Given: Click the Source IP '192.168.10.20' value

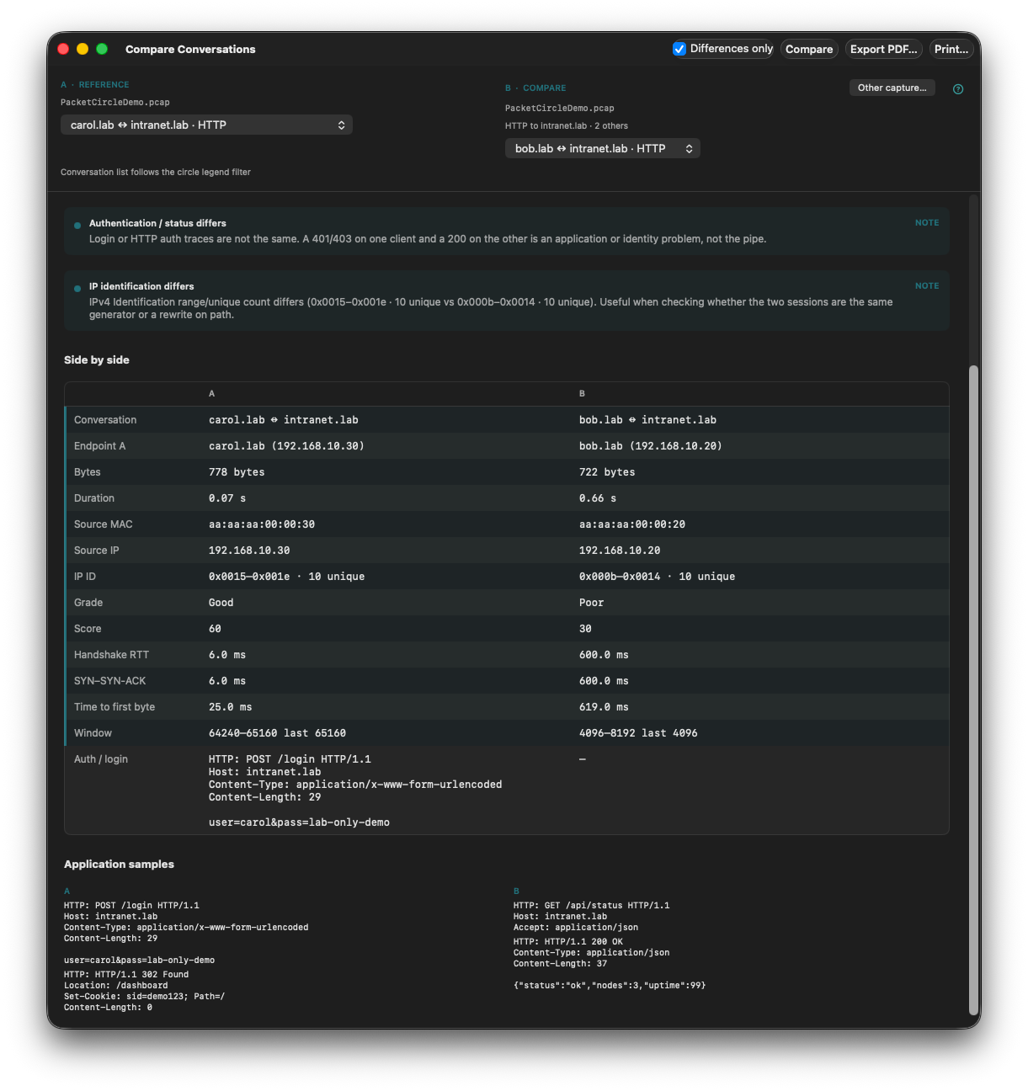Looking at the screenshot, I should click(620, 551).
